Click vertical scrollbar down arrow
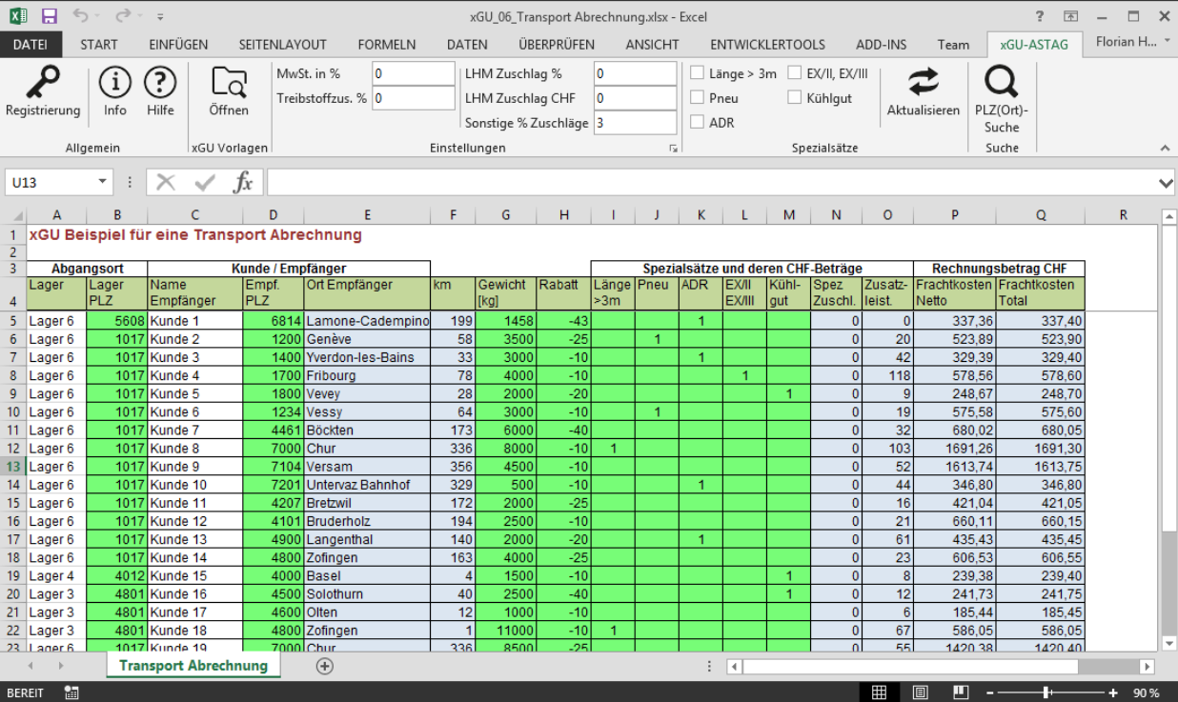Screen dimensions: 1178x702 point(1169,645)
